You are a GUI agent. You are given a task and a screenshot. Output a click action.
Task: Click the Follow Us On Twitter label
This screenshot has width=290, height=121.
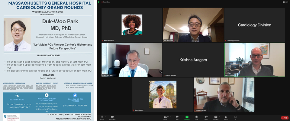tap(75, 100)
